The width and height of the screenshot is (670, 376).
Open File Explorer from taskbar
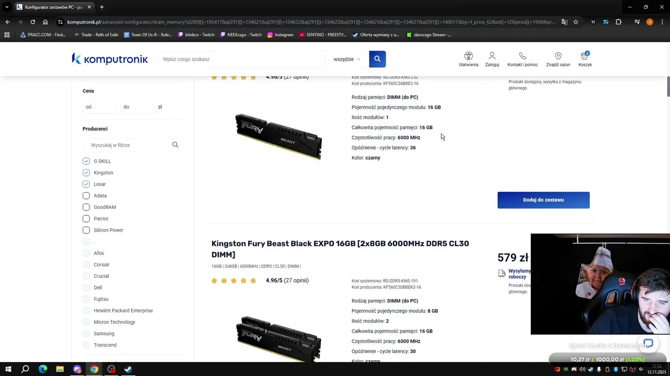60,369
